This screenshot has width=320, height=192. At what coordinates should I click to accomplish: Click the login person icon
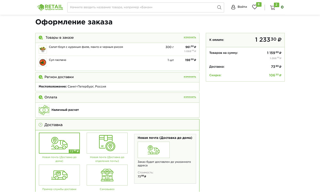coord(233,7)
